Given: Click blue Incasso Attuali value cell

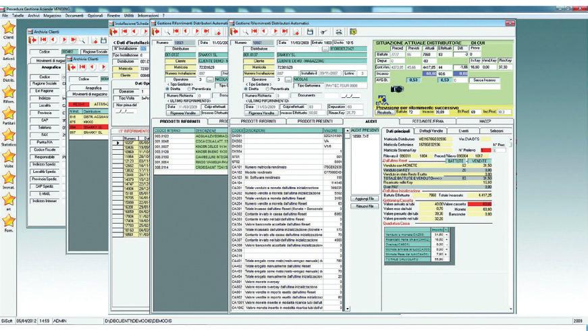Looking at the screenshot, I should [429, 74].
